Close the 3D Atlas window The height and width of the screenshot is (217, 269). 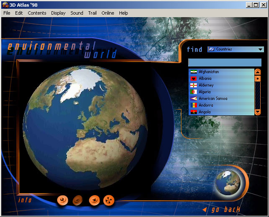coord(263,5)
